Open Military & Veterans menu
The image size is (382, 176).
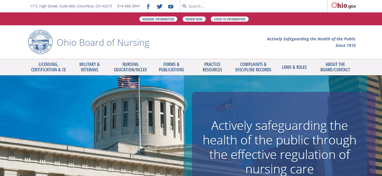90,67
